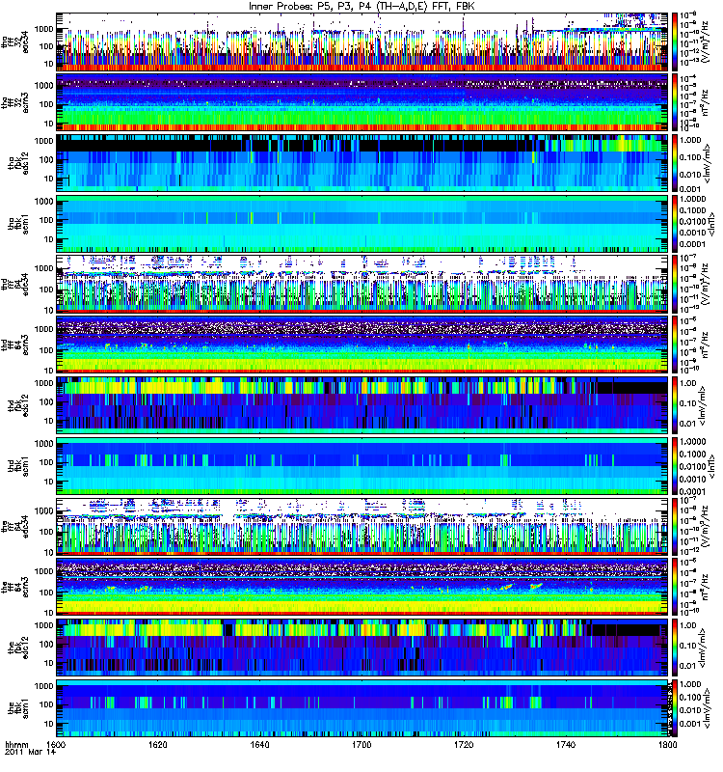This screenshot has width=723, height=772.
Task: Click the date label '2011 Mar 14'
Action: point(31,752)
